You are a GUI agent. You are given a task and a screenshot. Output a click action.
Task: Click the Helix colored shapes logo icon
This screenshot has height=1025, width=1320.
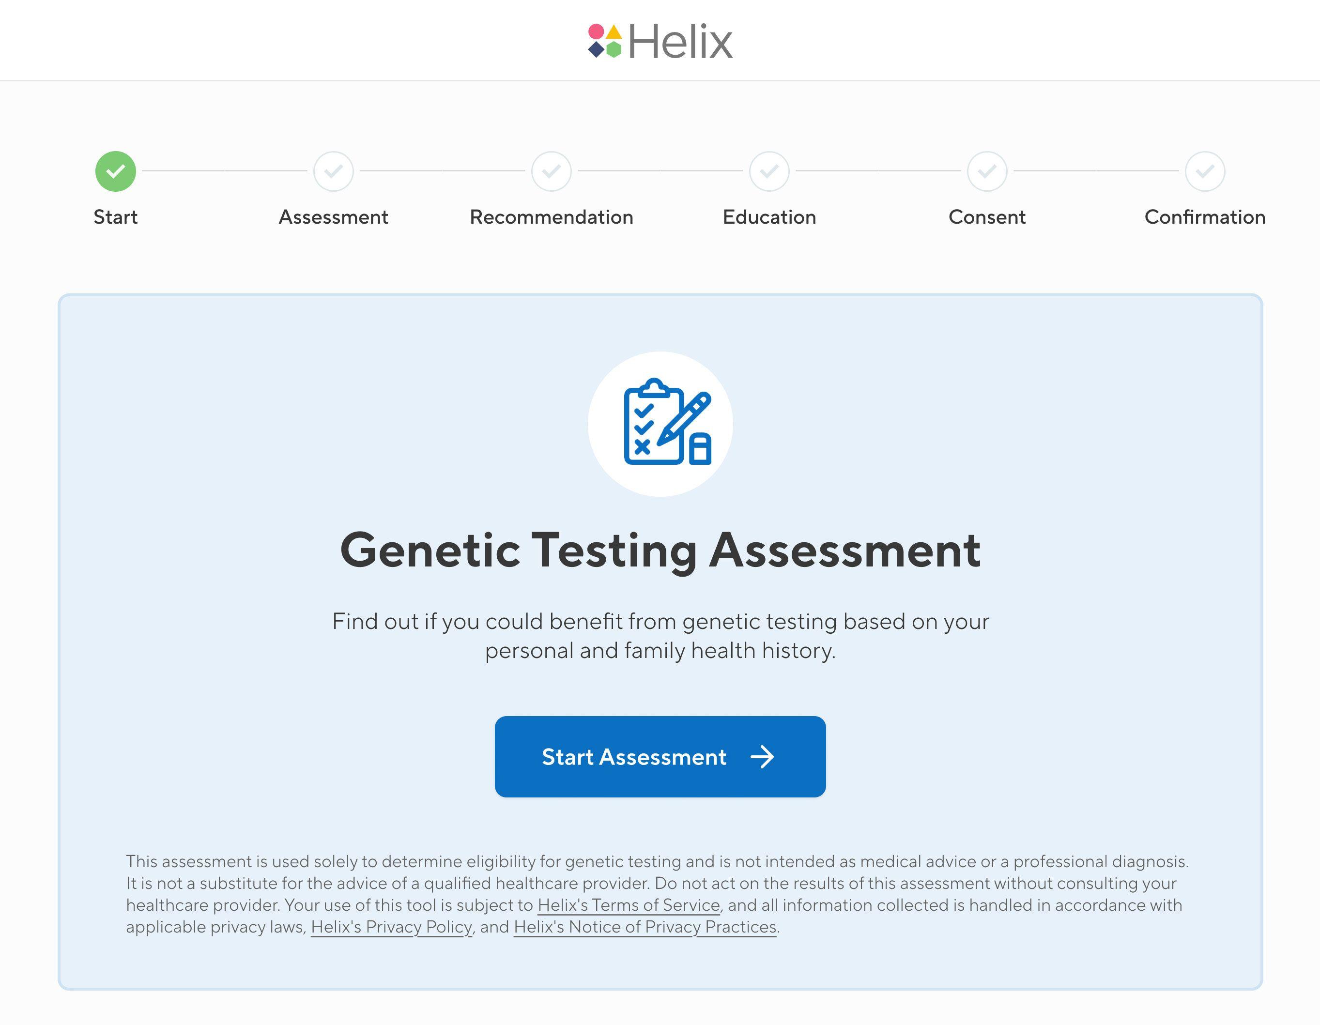(x=605, y=41)
